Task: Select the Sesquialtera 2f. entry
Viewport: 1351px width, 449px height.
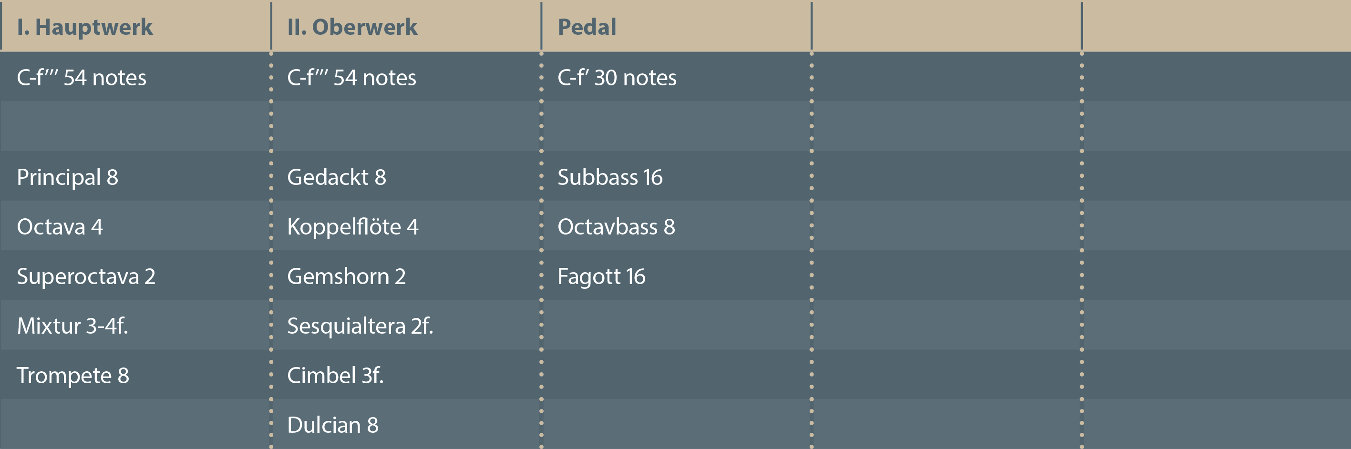Action: click(360, 326)
